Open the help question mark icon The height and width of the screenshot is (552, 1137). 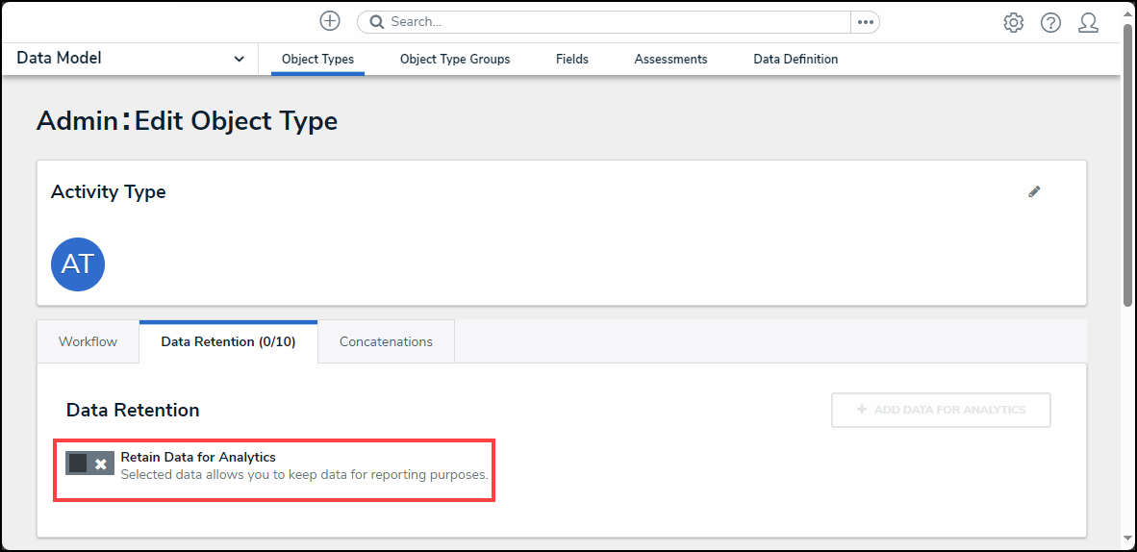coord(1050,22)
